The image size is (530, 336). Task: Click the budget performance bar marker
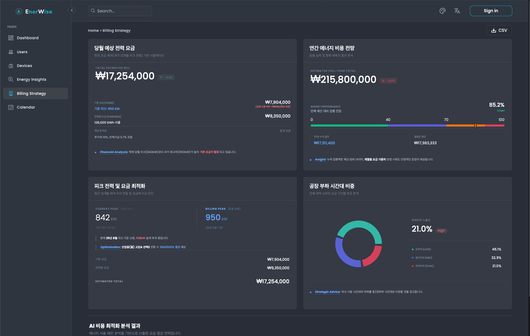click(x=475, y=126)
